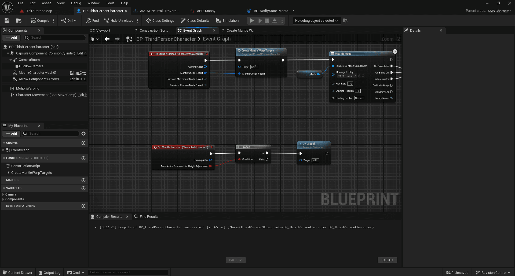Select FollowCamera component
The image size is (515, 276).
click(x=32, y=66)
